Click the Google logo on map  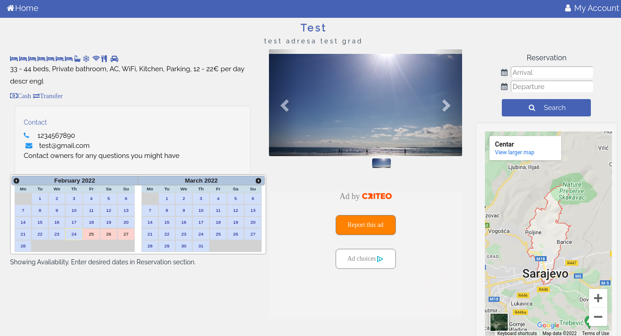click(x=548, y=325)
